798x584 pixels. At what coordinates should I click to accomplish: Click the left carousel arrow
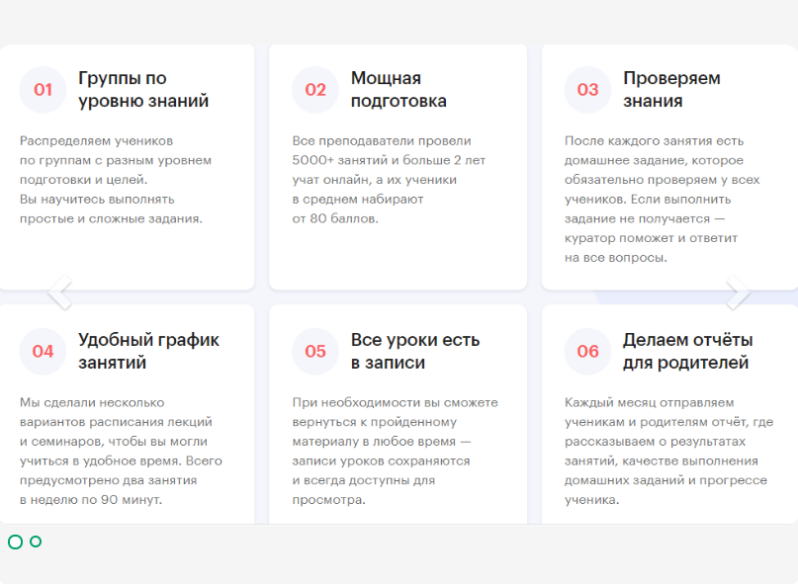[x=60, y=292]
